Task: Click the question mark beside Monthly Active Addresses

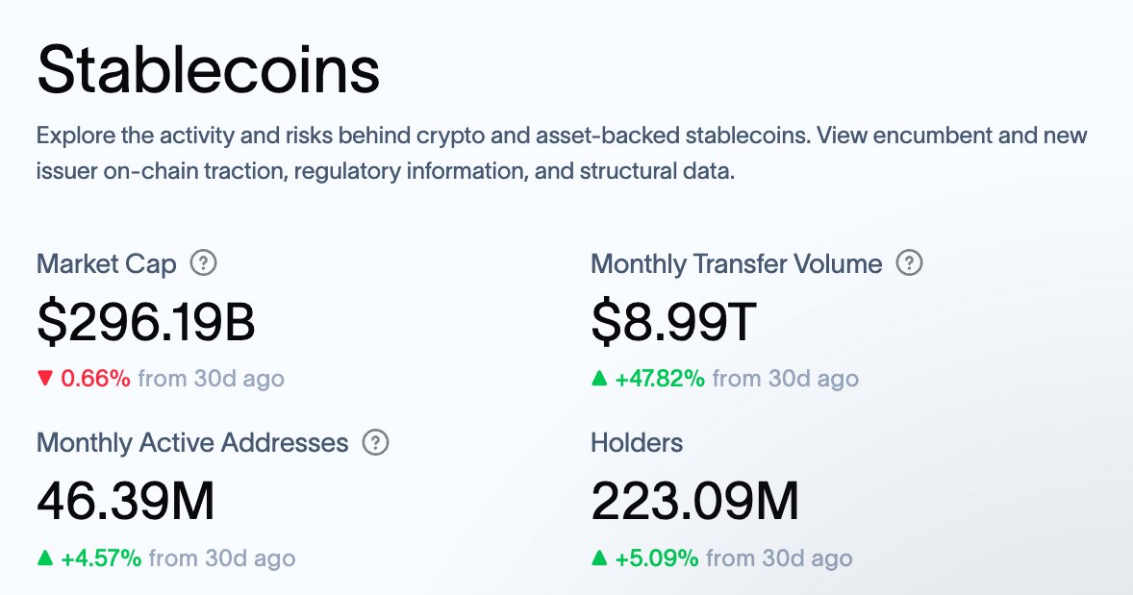Action: click(375, 442)
